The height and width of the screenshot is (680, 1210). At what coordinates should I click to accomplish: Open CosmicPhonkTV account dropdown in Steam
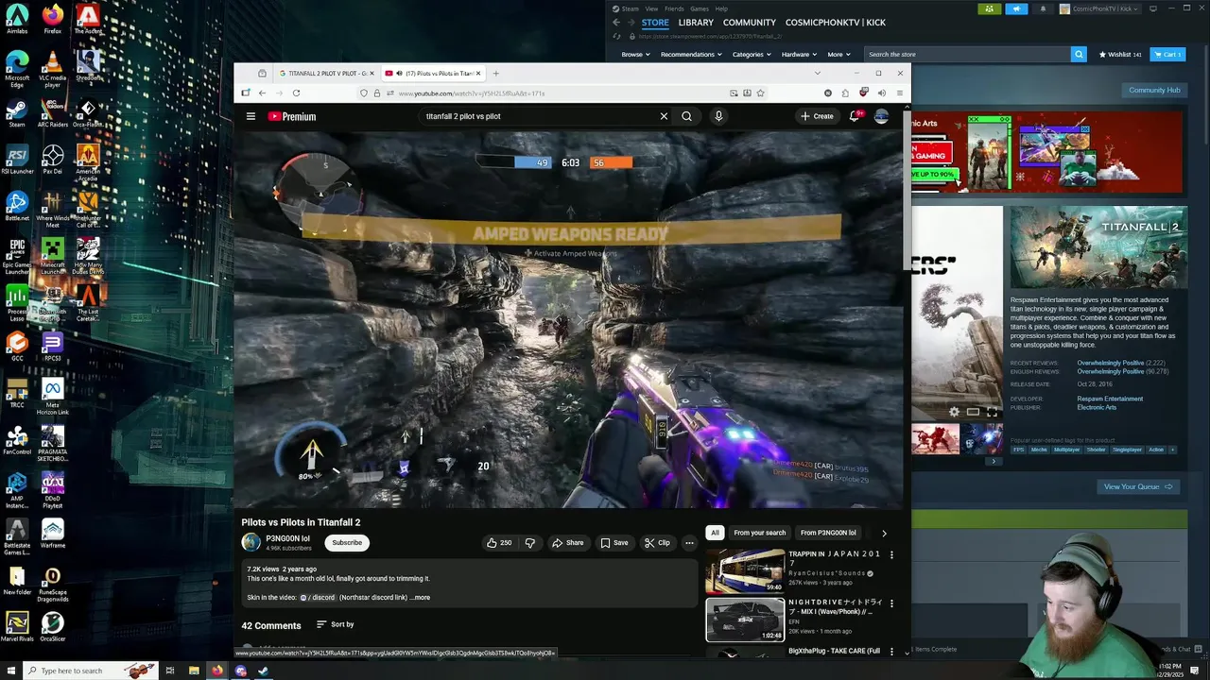pos(1101,8)
